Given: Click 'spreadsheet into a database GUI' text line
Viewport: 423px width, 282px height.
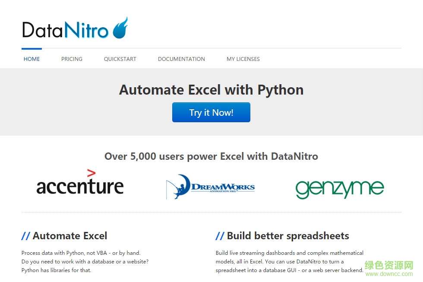Looking at the screenshot, I should click(x=290, y=270).
